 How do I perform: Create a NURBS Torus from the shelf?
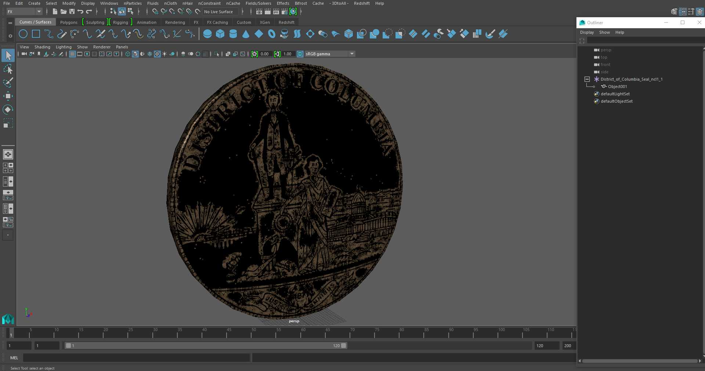point(272,34)
